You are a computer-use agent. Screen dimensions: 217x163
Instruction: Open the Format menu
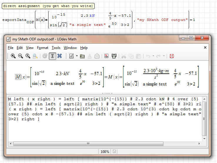click(43, 48)
